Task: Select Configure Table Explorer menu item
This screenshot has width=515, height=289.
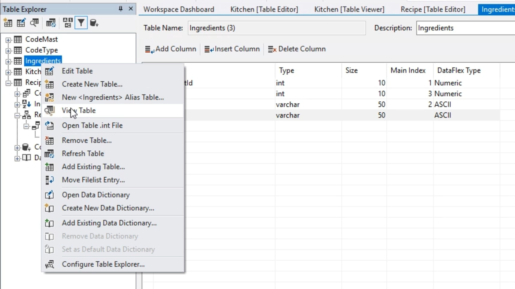Action: (103, 264)
